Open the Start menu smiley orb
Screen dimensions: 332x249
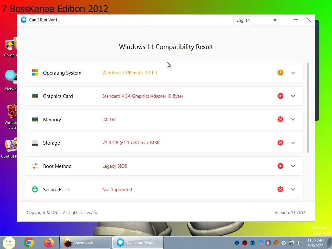click(9, 243)
